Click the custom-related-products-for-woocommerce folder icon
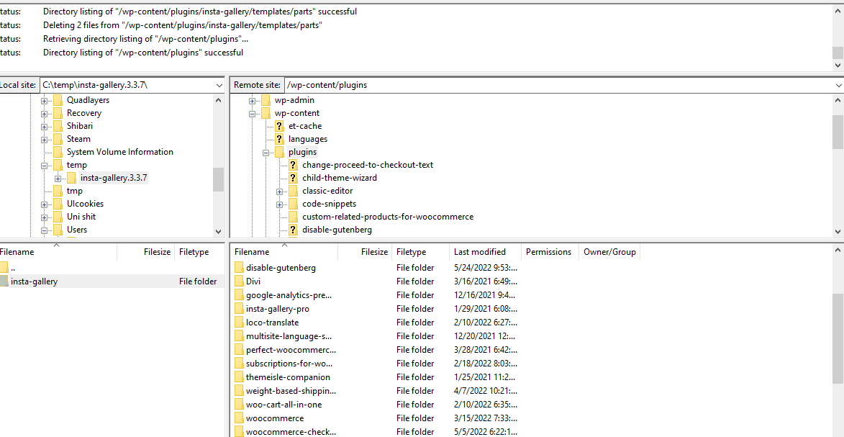844x437 pixels. (x=293, y=217)
